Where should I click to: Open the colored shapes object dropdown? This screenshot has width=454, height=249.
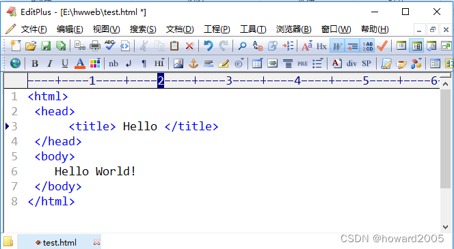(x=416, y=63)
